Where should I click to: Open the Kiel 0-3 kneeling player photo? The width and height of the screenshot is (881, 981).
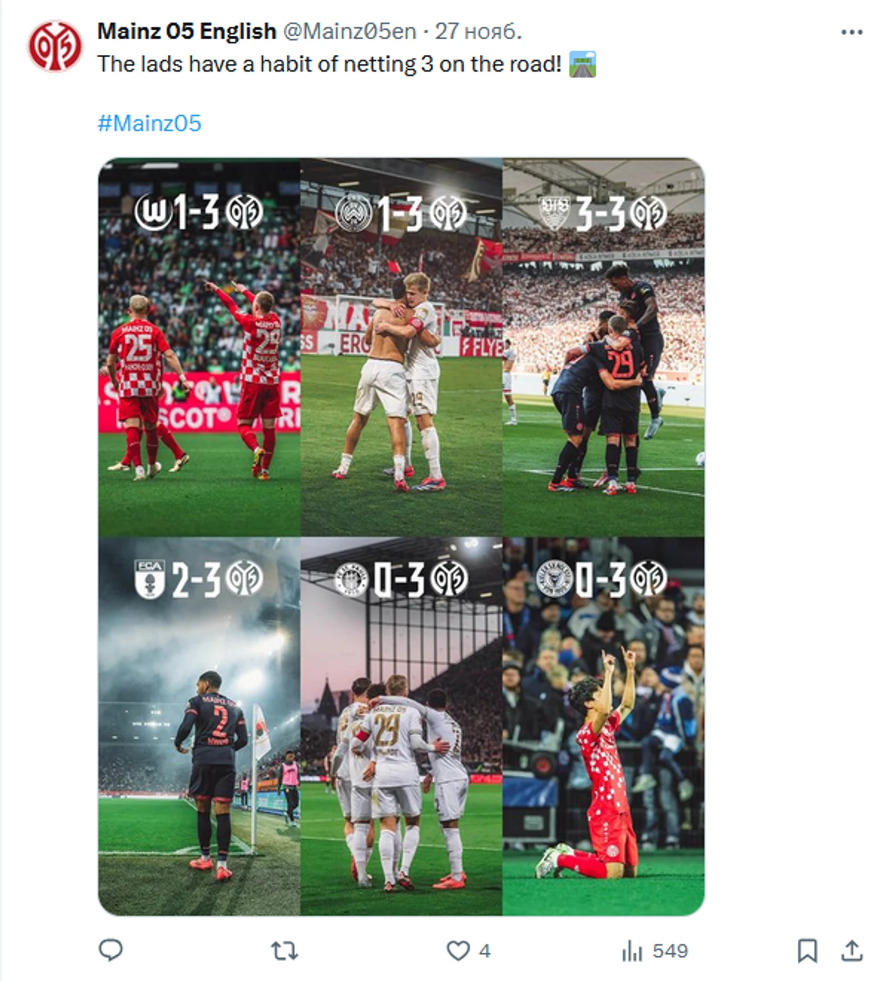click(x=603, y=727)
